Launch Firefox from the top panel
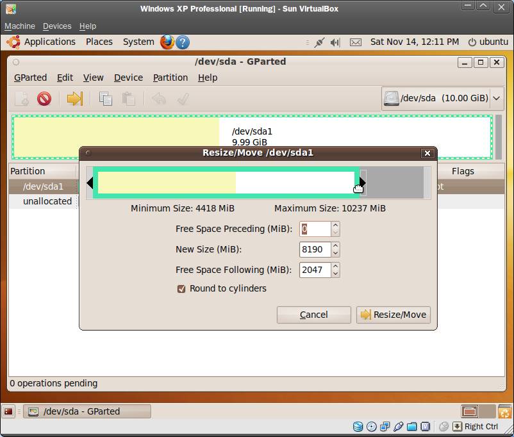Screen dimensions: 514x437 coord(167,42)
